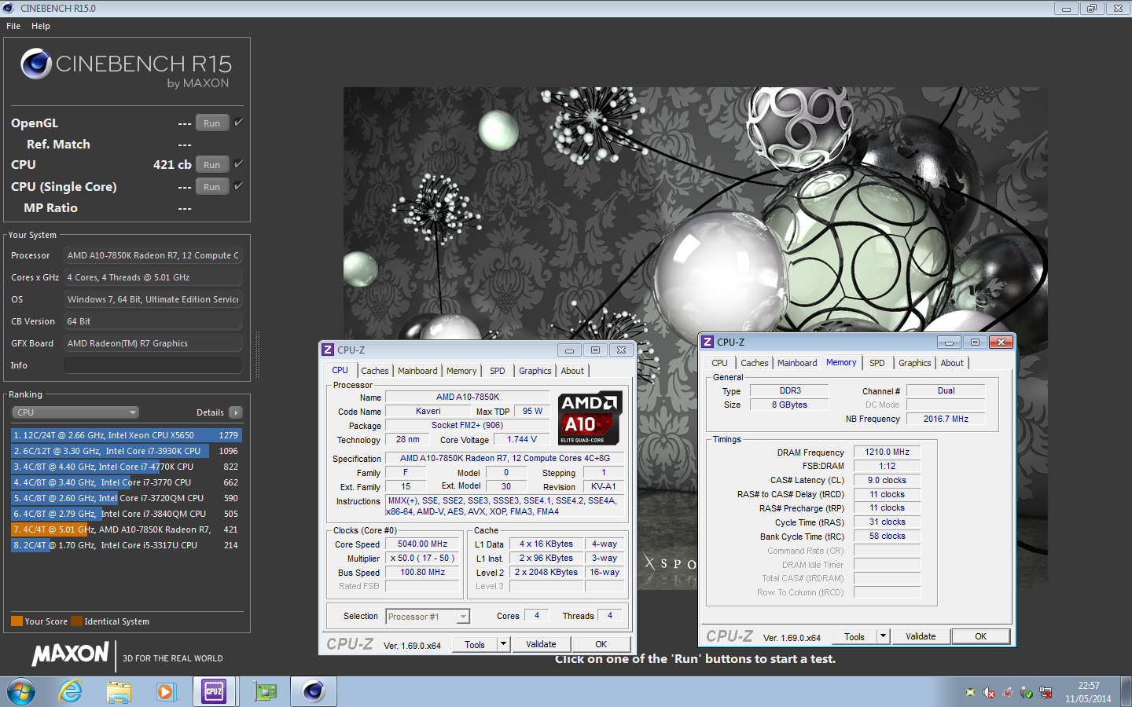1132x707 pixels.
Task: Open Windows Explorer folder from taskbar
Action: 119,692
